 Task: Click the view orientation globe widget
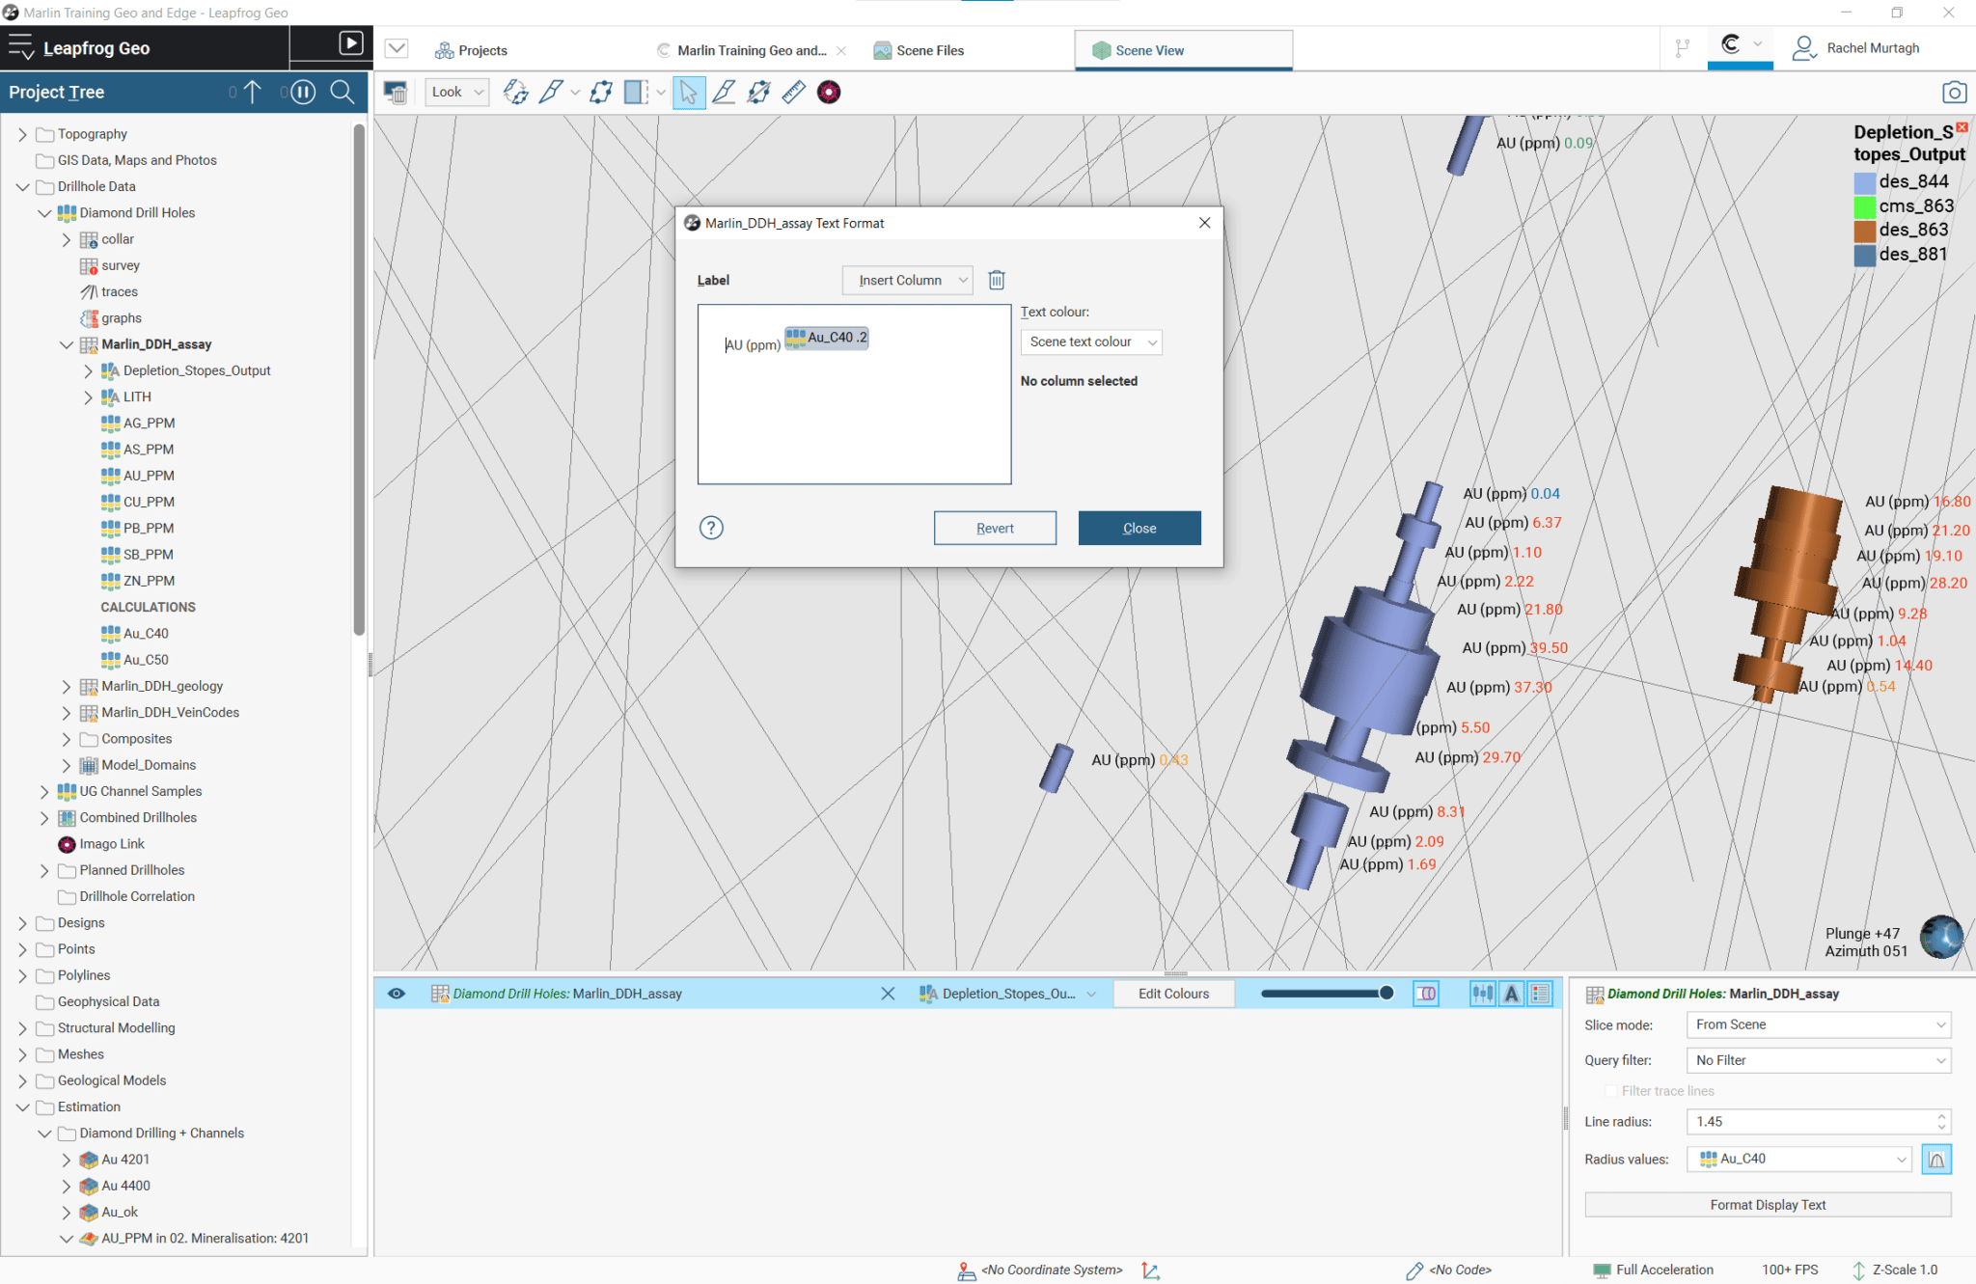pyautogui.click(x=1941, y=937)
